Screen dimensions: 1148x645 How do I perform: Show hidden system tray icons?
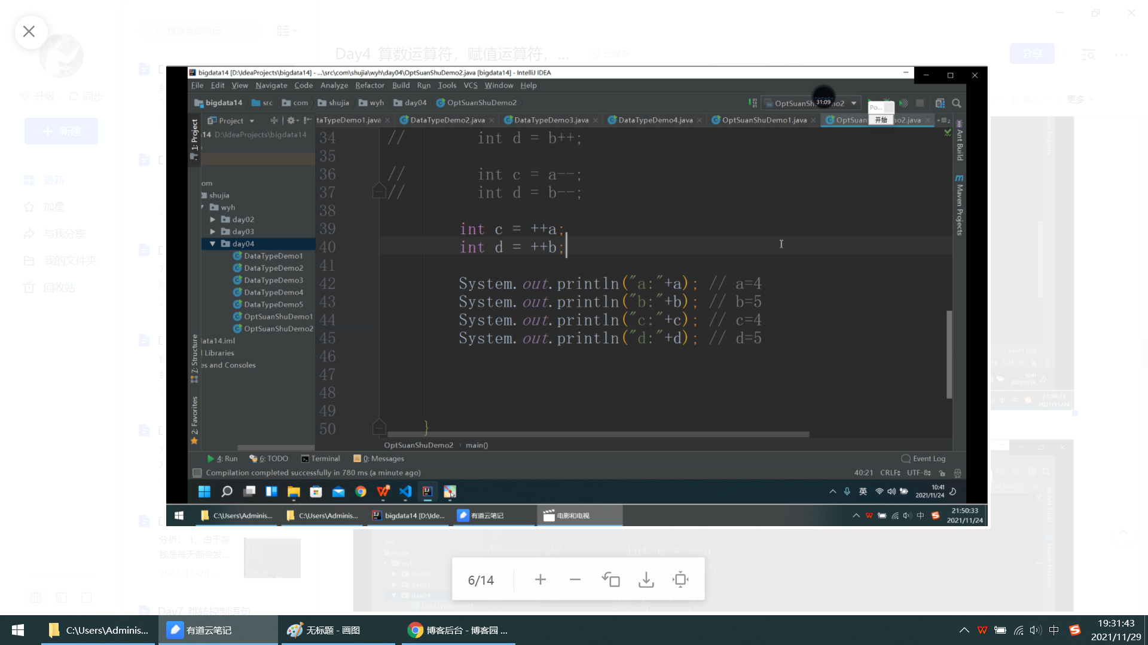coord(964,630)
